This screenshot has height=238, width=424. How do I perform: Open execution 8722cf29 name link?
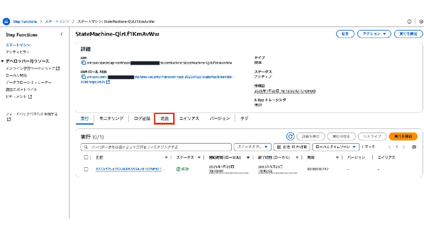(130, 169)
